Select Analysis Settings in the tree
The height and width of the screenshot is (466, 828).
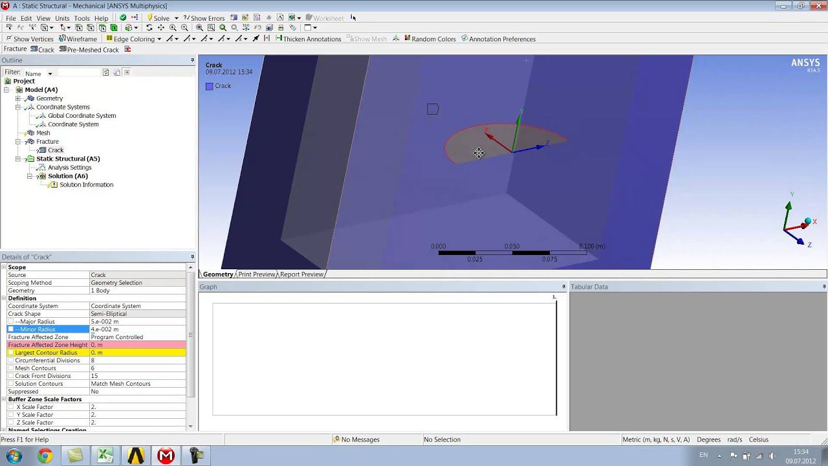click(70, 168)
